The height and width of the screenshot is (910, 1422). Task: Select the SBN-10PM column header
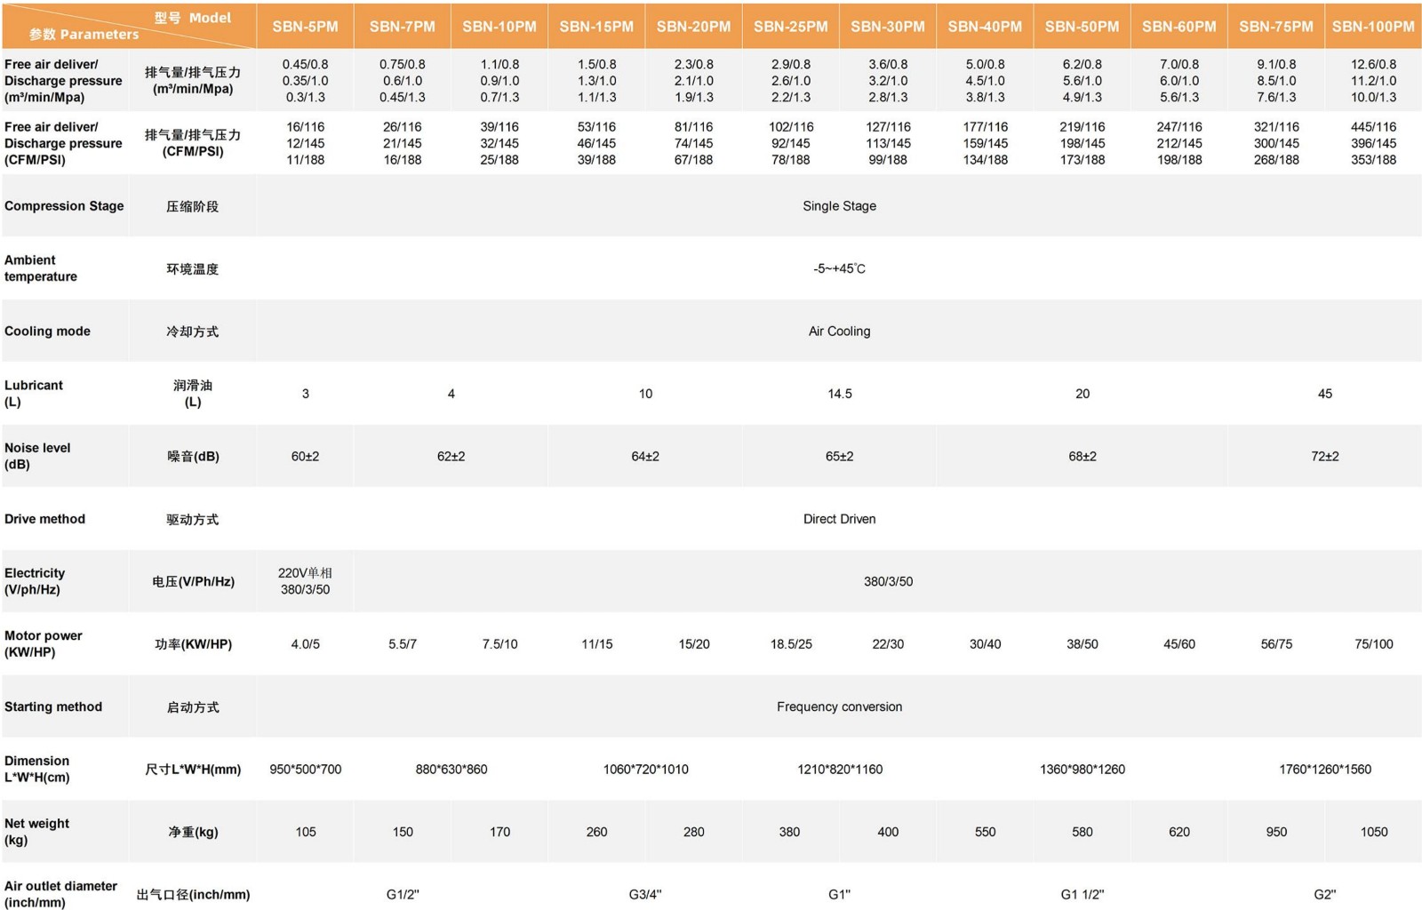click(499, 27)
